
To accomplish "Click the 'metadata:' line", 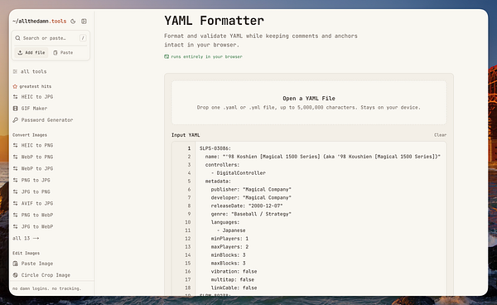I will (218, 182).
